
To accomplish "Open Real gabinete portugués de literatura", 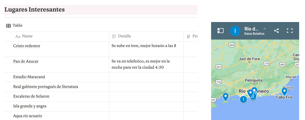I will click(46, 87).
